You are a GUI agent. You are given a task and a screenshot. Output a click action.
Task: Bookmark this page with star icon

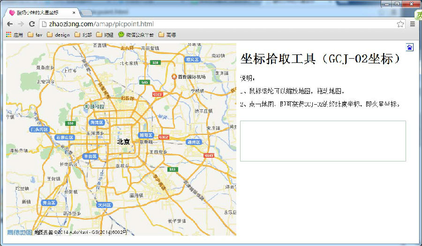(400, 24)
